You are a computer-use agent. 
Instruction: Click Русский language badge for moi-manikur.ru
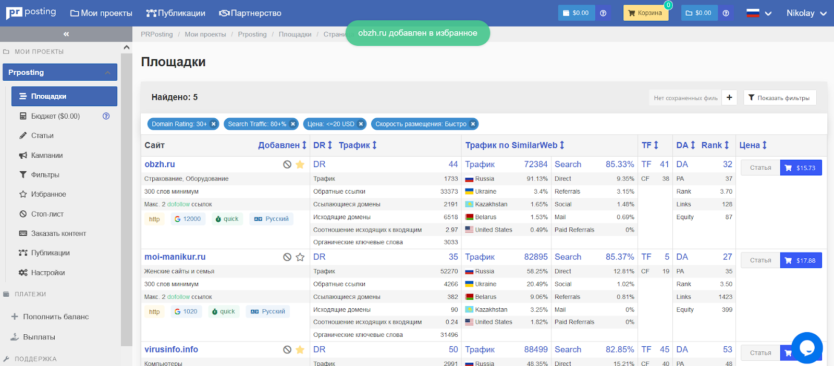coord(268,312)
